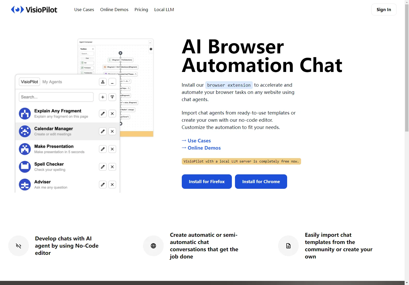The width and height of the screenshot is (409, 285).
Task: Click the No-Code editor feature icon
Action: coord(19,246)
